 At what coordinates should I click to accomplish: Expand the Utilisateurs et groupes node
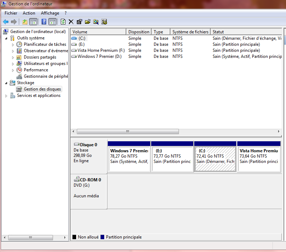pyautogui.click(x=13, y=64)
